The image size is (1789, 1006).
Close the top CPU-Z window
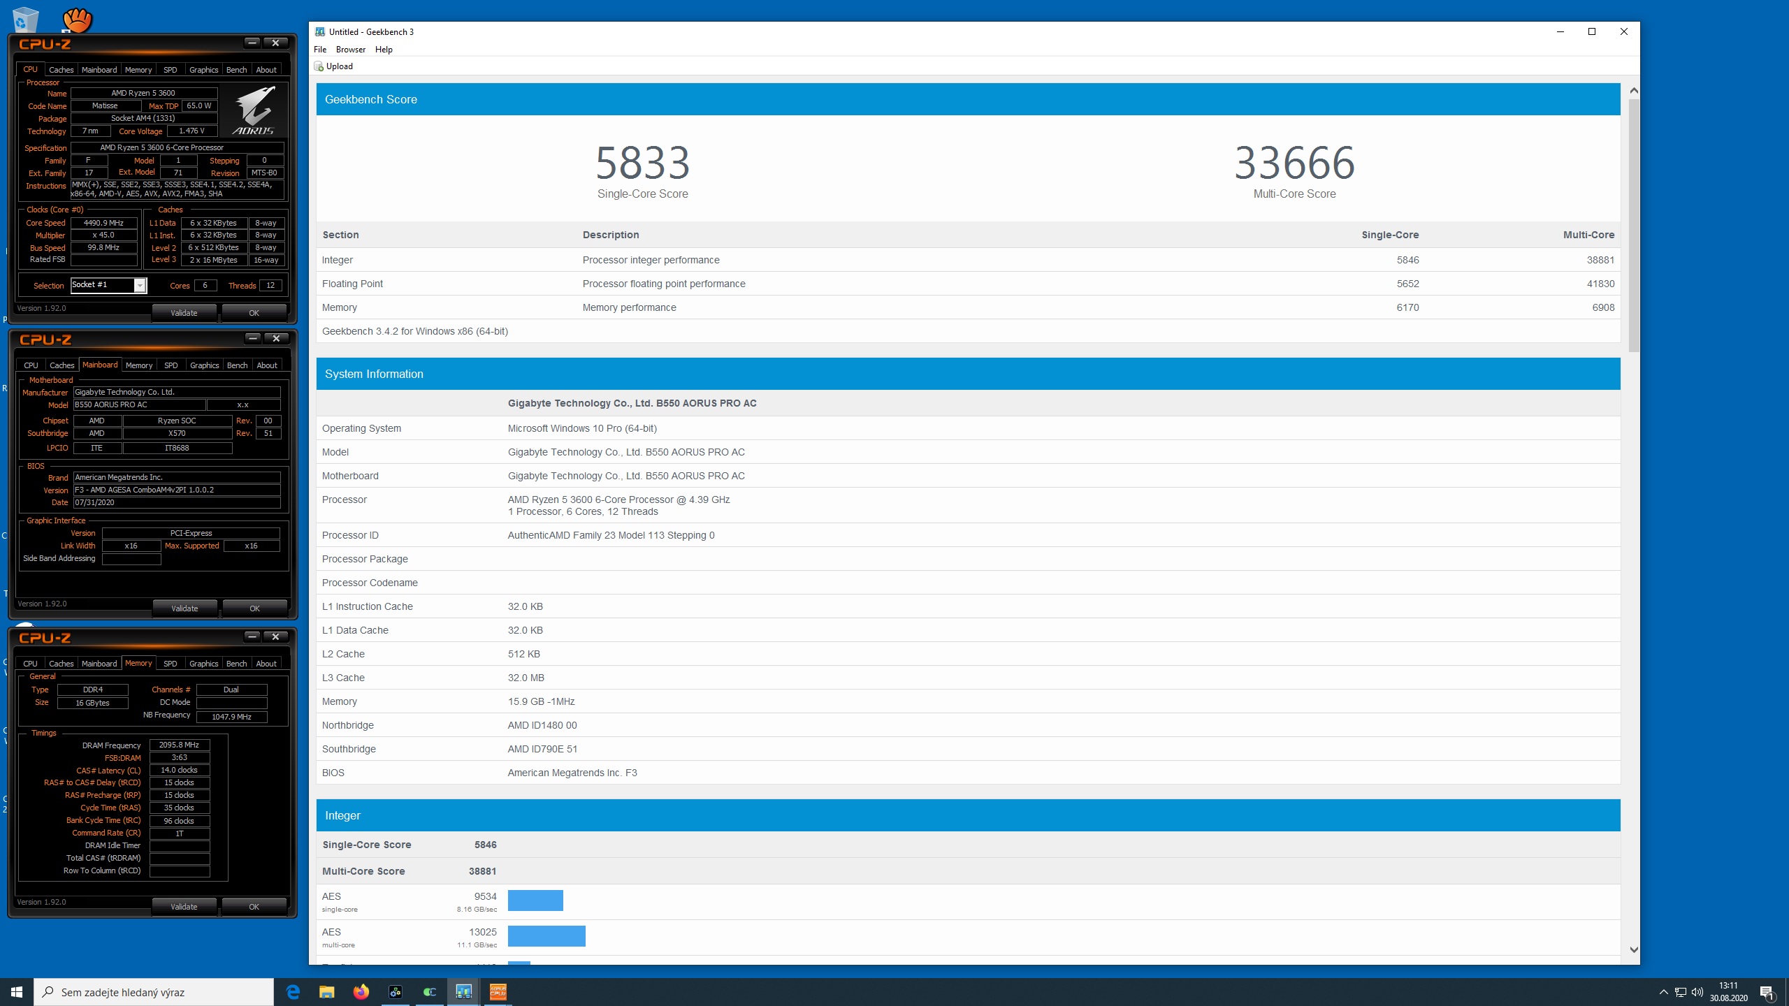click(x=276, y=43)
